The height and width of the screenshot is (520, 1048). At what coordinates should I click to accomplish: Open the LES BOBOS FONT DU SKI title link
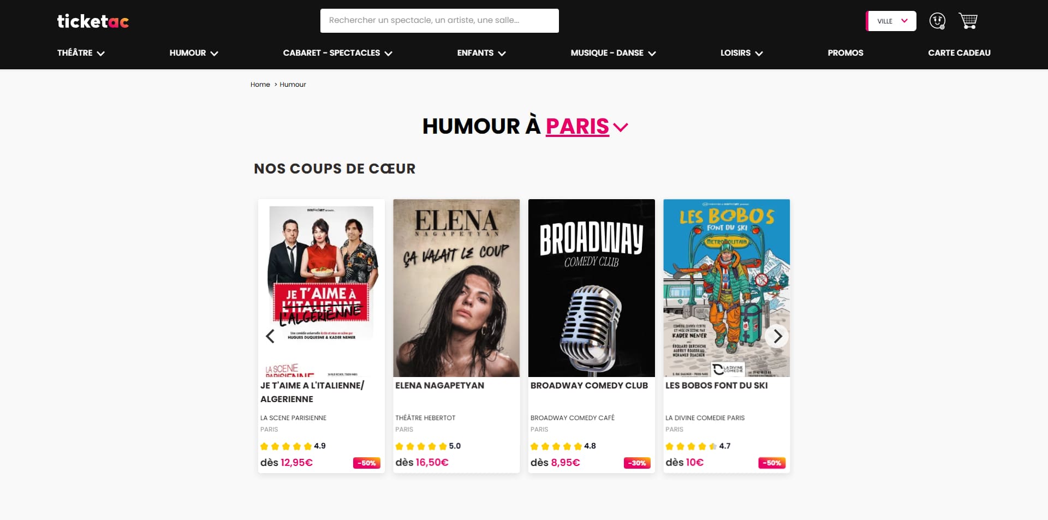716,385
